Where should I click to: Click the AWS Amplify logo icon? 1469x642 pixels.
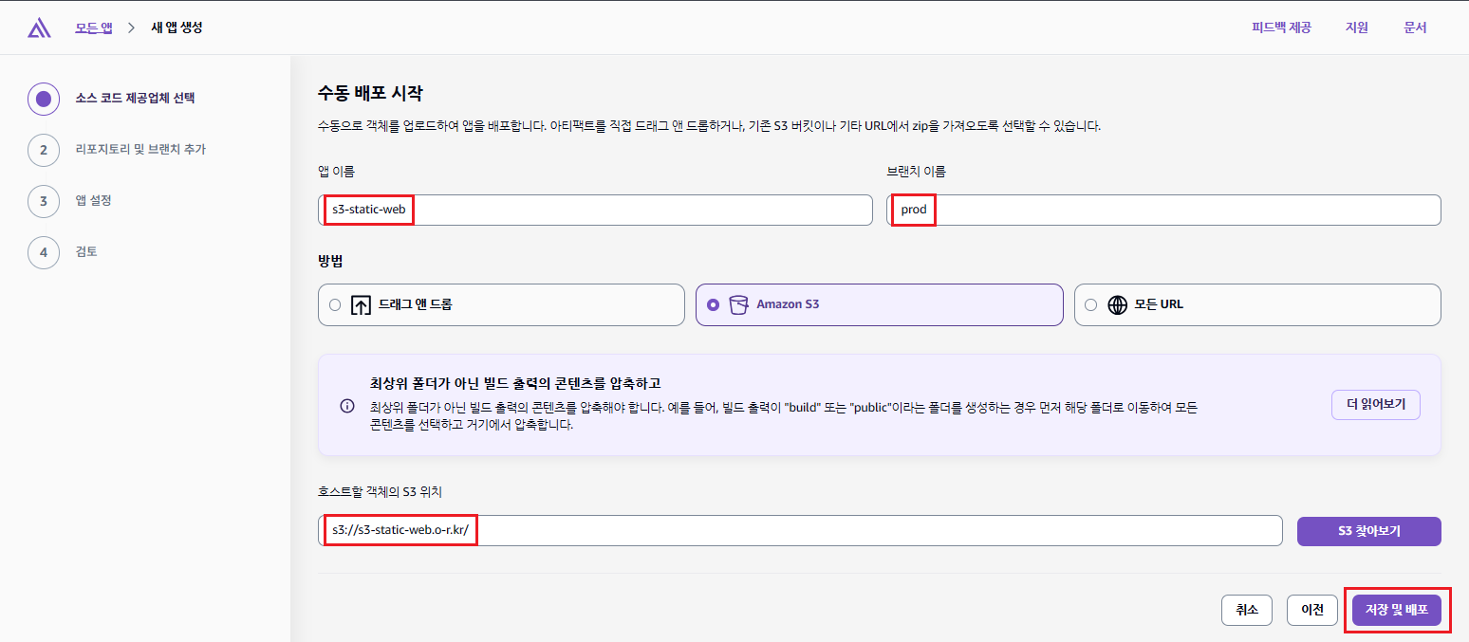[x=39, y=28]
